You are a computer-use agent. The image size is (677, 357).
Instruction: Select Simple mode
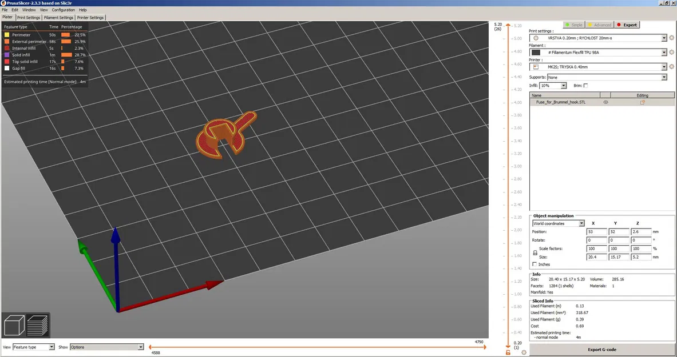point(574,25)
